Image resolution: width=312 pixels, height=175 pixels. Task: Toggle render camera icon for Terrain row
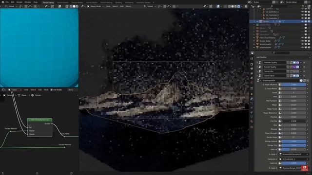[x=309, y=21]
